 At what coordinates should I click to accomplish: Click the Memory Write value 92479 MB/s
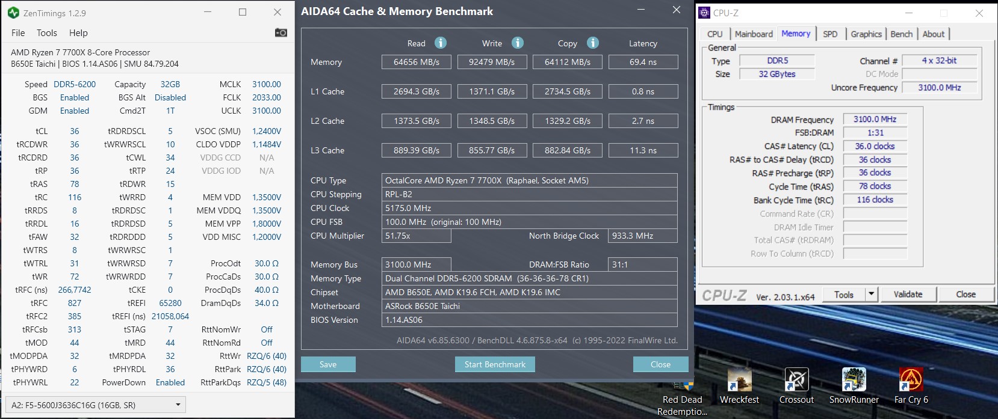coord(492,62)
